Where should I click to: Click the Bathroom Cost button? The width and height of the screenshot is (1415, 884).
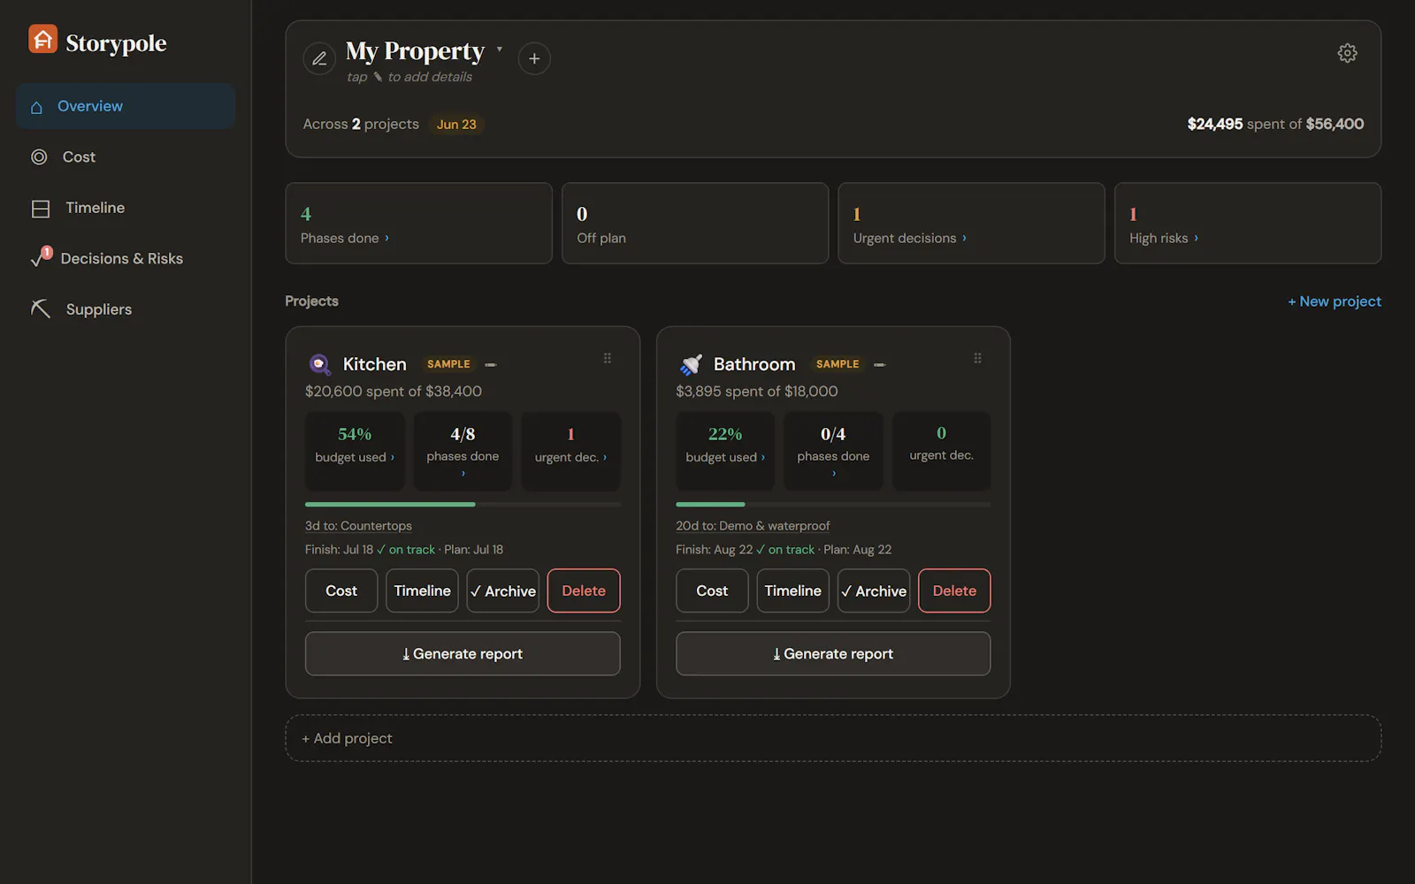pos(712,591)
